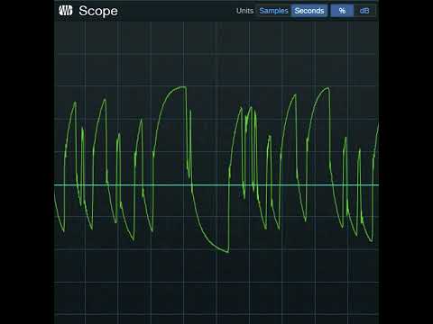The height and width of the screenshot is (324, 433).
Task: Click the PreSonus logo icon
Action: pyautogui.click(x=66, y=11)
